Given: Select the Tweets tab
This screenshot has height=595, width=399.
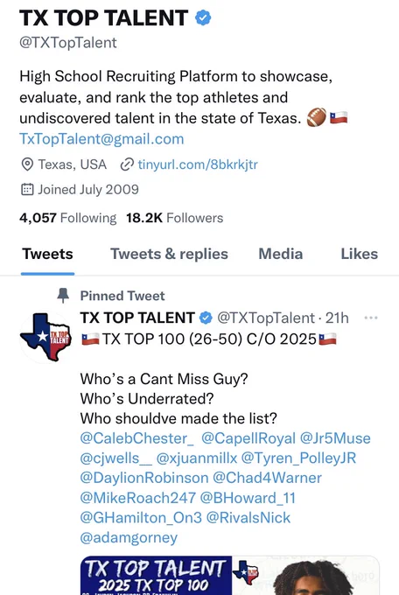Looking at the screenshot, I should [x=47, y=254].
